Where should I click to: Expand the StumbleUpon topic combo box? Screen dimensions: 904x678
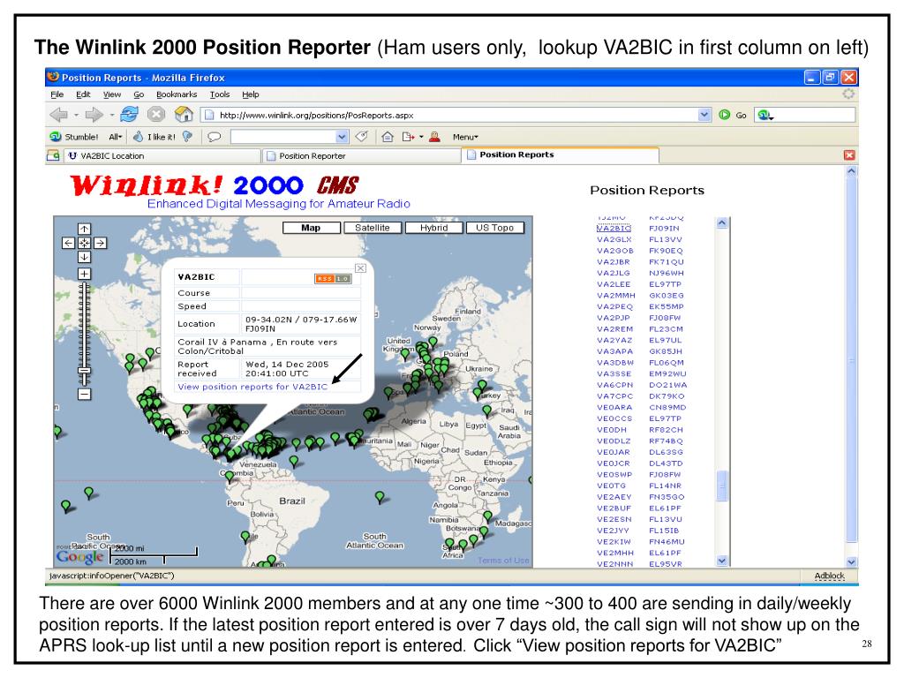click(342, 137)
